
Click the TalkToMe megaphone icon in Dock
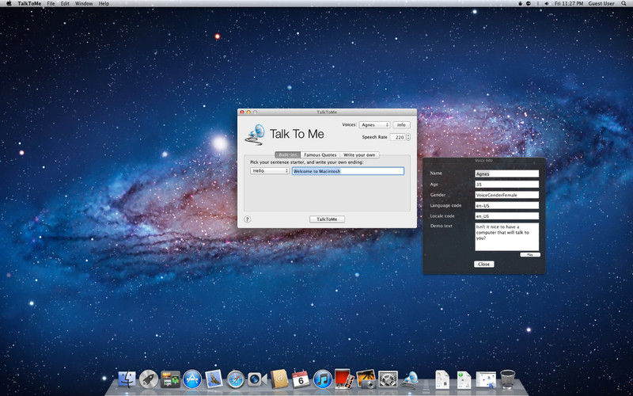pos(410,380)
